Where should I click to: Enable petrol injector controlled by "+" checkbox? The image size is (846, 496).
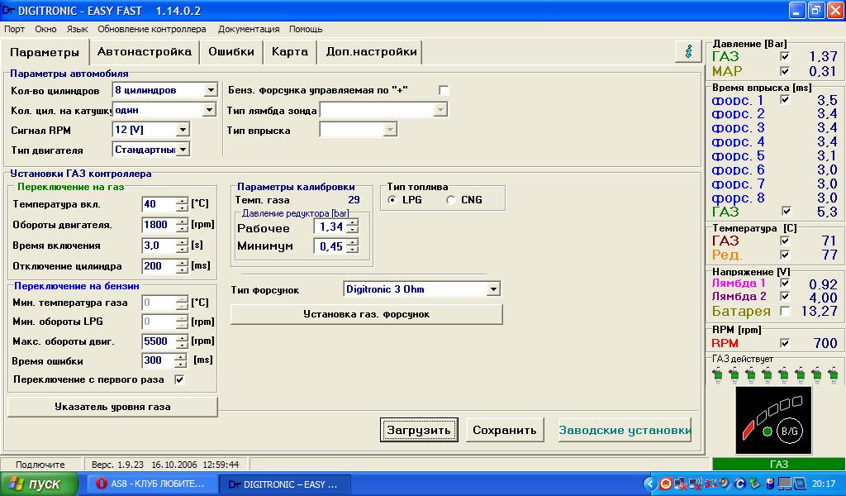(x=444, y=90)
